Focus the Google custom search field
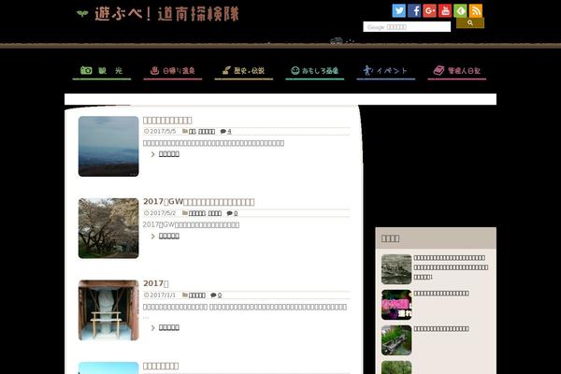Viewport: 561px width, 374px height. 407,27
